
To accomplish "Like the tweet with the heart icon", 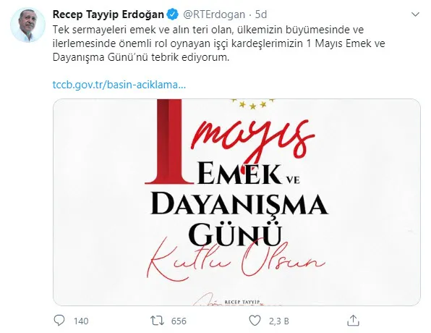I will click(x=255, y=321).
